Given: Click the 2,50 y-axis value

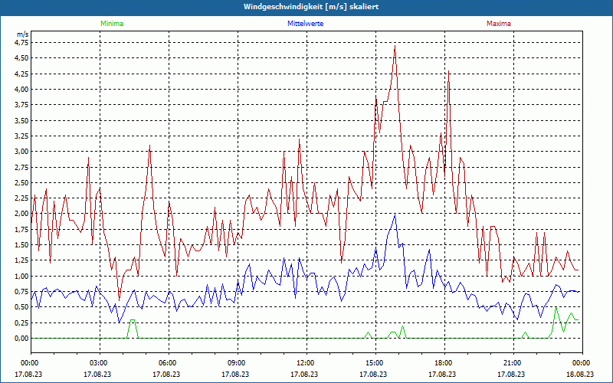Looking at the screenshot, I should click(21, 182).
